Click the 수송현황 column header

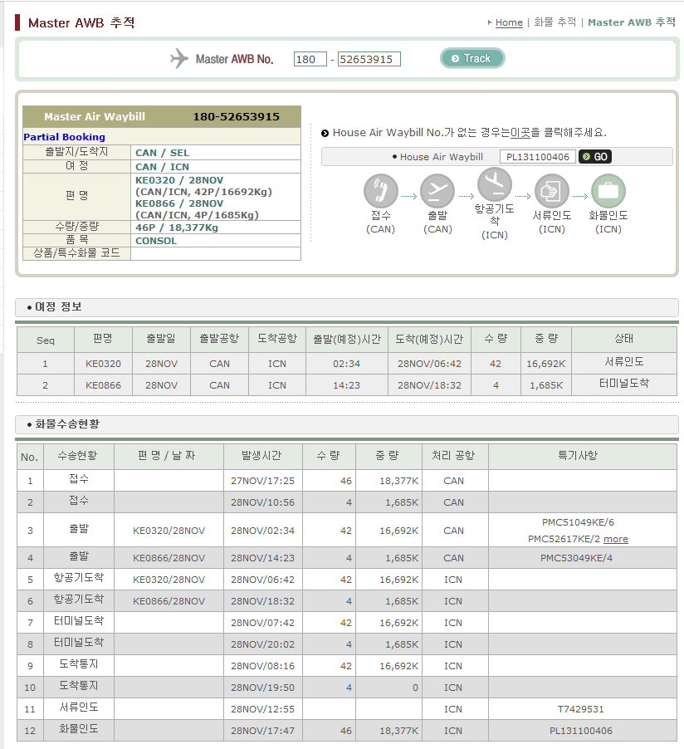tap(78, 456)
